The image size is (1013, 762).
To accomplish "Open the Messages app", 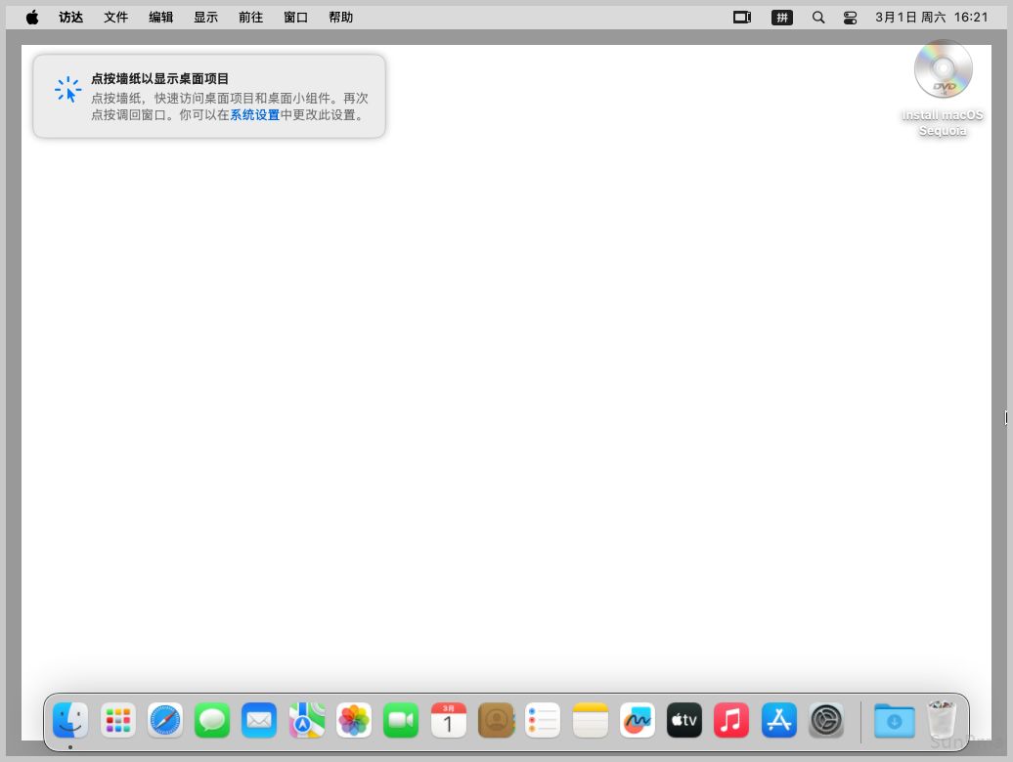I will click(x=212, y=721).
